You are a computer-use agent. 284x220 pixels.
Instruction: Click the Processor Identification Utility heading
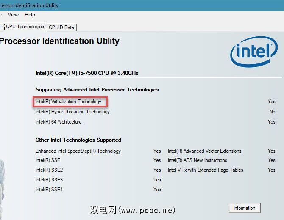60,41
